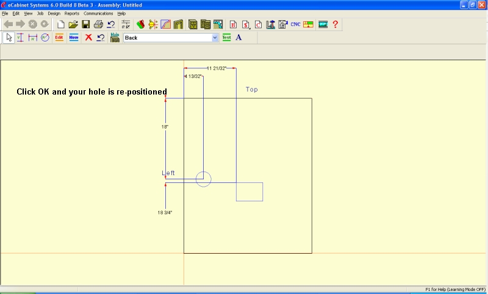This screenshot has height=294, width=488.
Task: Click the Print icon in toolbar
Action: (x=98, y=24)
